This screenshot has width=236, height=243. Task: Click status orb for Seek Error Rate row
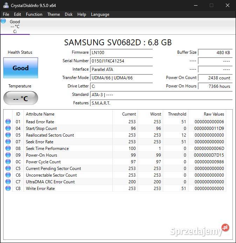pyautogui.click(x=8, y=142)
